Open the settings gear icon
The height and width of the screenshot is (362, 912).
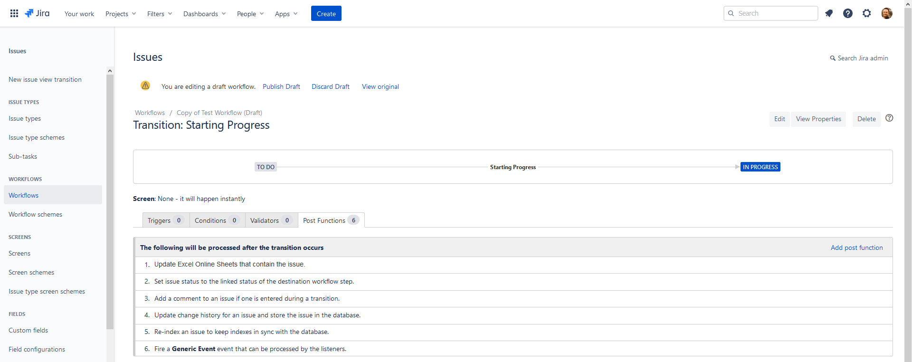(x=867, y=13)
